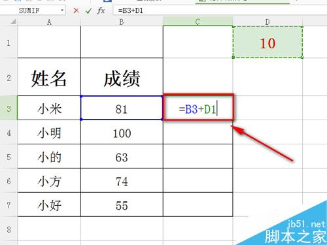Click the editing cell showing =B3+D1
This screenshot has height=245, width=327.
(198, 108)
